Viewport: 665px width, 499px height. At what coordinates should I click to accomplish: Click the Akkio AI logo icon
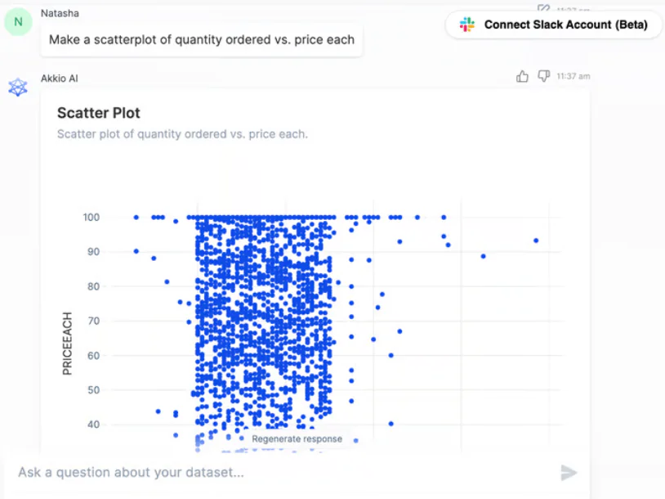tap(18, 87)
